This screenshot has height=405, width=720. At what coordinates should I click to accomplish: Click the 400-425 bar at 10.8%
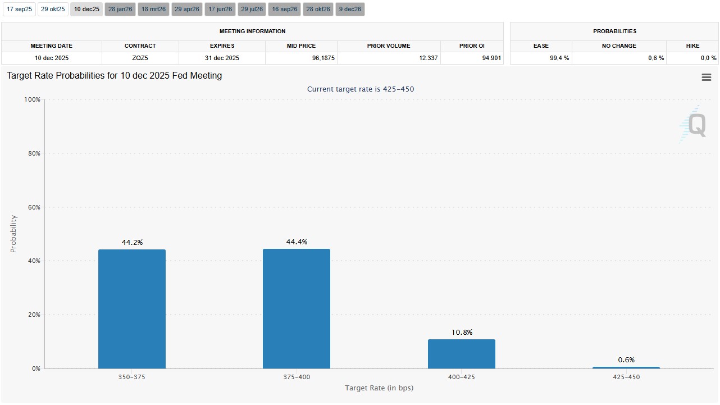(x=462, y=354)
